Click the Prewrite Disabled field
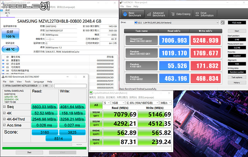Image resolution: width=248 pixels, height=157 pixels. point(237,56)
